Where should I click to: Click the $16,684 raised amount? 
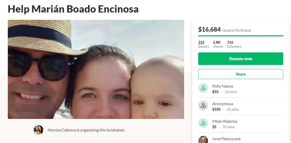pos(209,29)
